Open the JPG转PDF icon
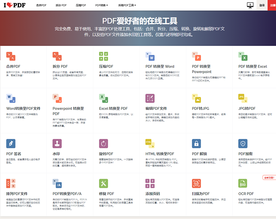Viewport: 276px width, 219px height. pos(243,98)
